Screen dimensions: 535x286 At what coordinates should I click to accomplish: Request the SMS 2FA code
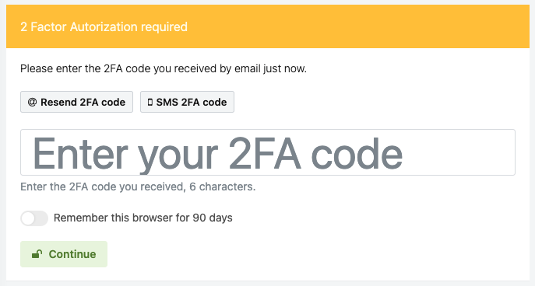[187, 102]
